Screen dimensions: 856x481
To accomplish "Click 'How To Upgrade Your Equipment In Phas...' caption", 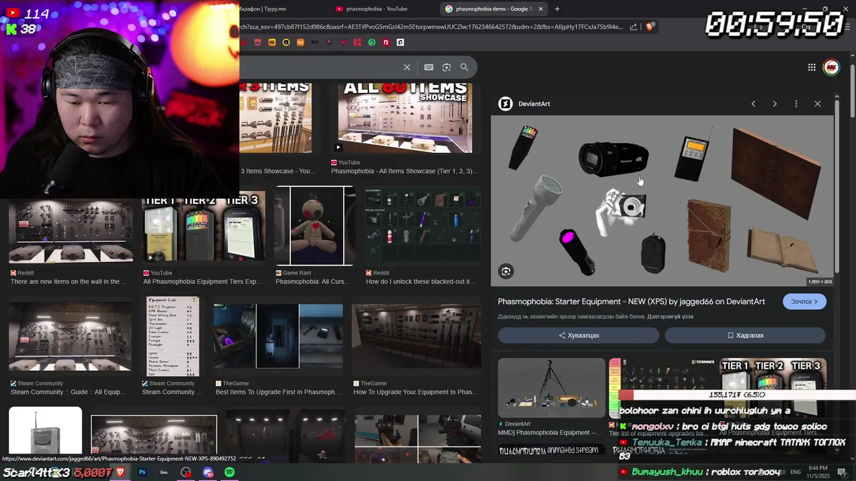I will 415,392.
